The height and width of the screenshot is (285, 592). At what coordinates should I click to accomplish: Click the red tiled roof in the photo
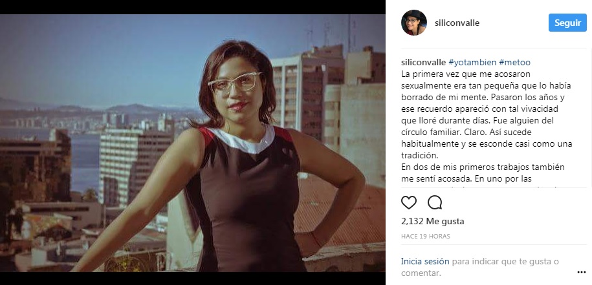click(x=338, y=211)
